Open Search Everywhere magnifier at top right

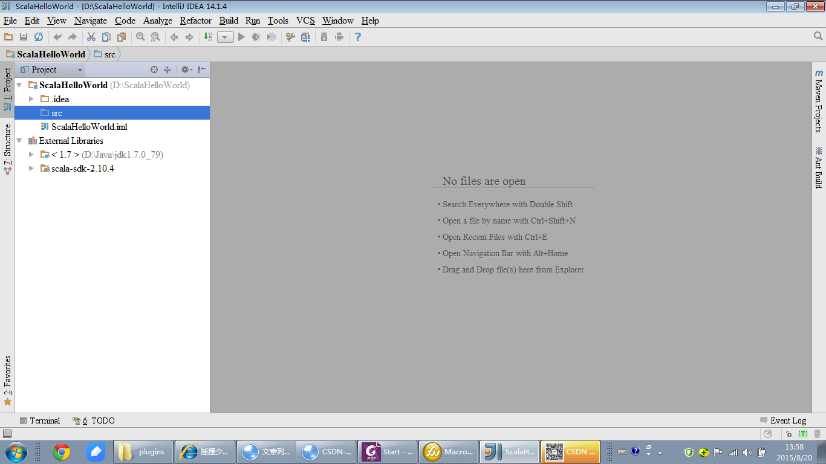(x=818, y=37)
